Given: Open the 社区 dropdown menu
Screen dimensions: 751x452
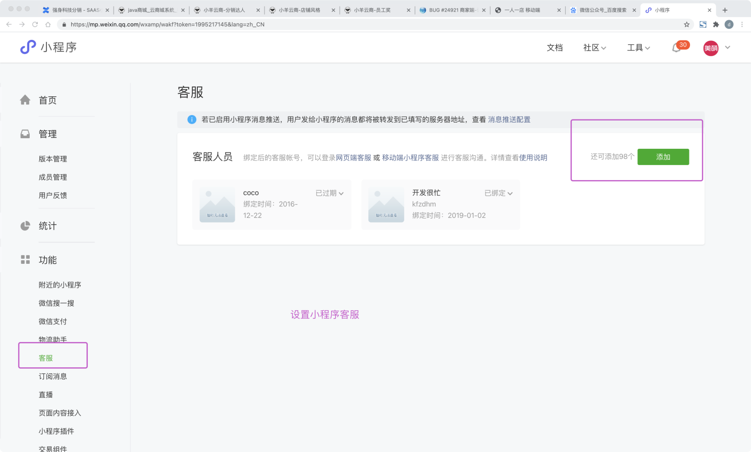Looking at the screenshot, I should [595, 47].
